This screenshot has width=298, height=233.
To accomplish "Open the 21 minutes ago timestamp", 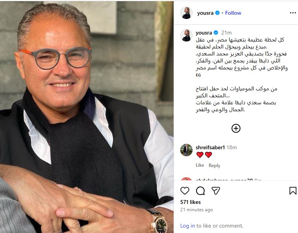I will [x=196, y=210].
